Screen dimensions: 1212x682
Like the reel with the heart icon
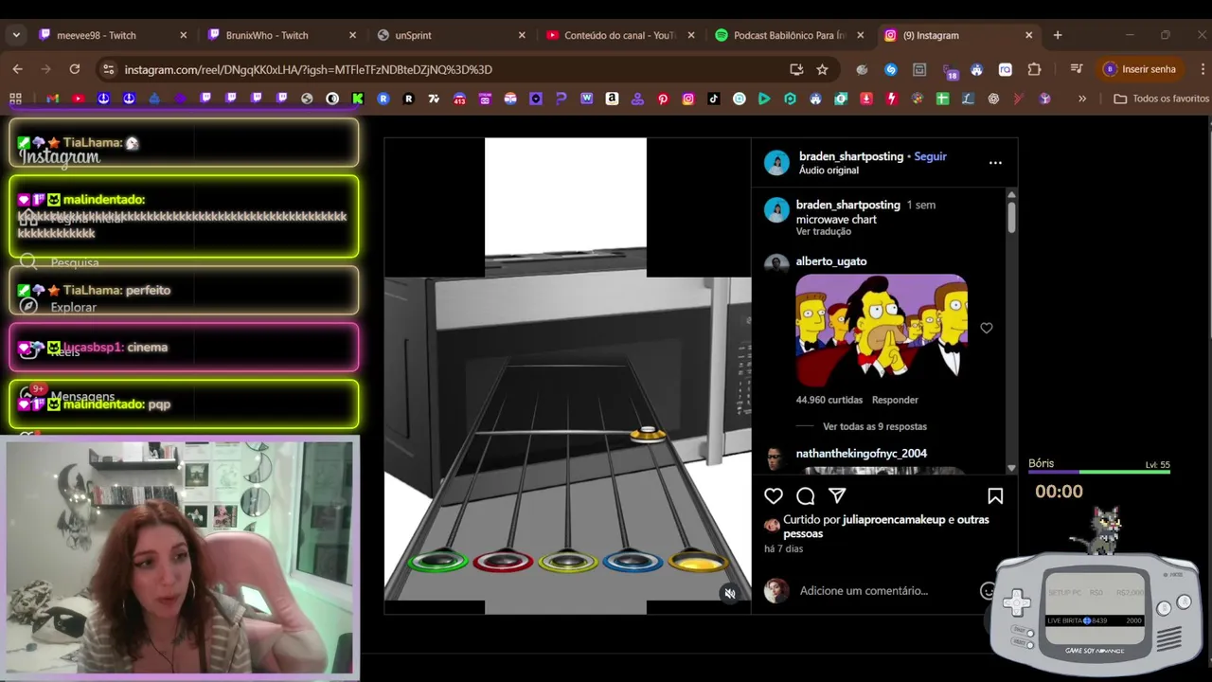(774, 495)
